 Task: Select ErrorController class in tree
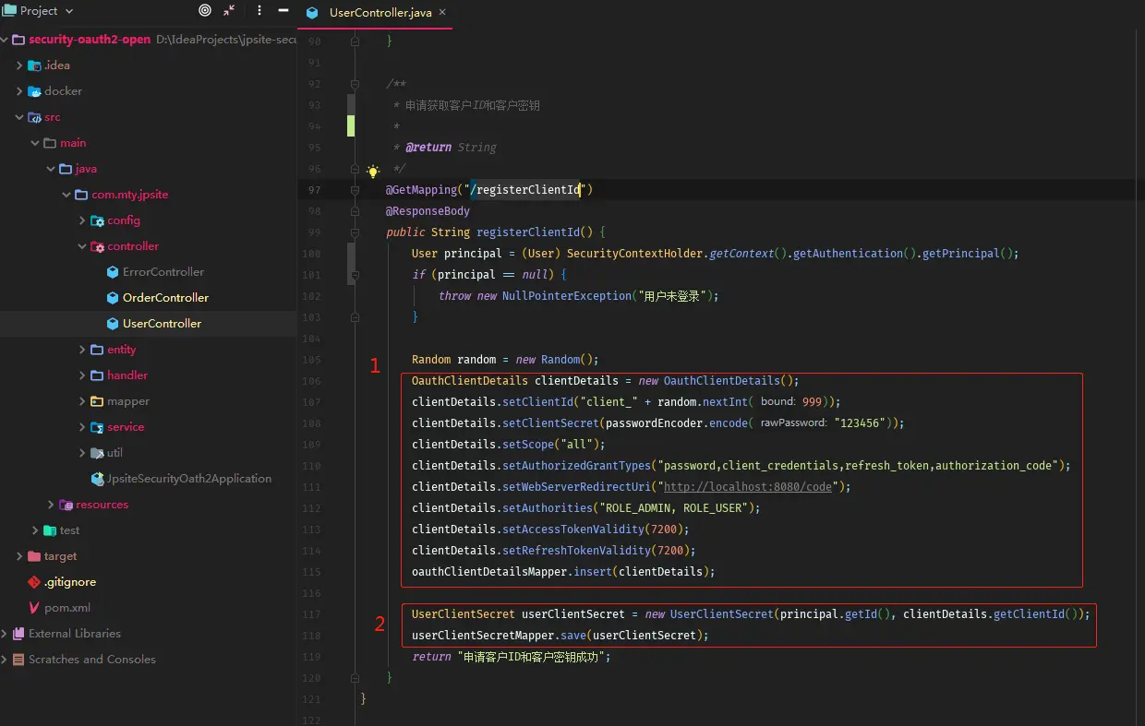tap(163, 272)
